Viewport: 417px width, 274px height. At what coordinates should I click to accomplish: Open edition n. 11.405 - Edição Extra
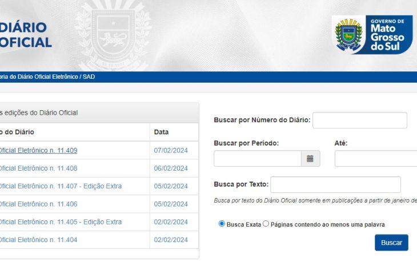click(60, 222)
